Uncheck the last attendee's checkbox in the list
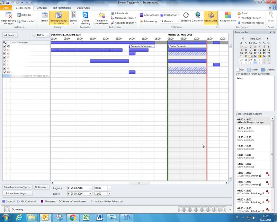The width and height of the screenshot is (277, 222). tap(5, 72)
